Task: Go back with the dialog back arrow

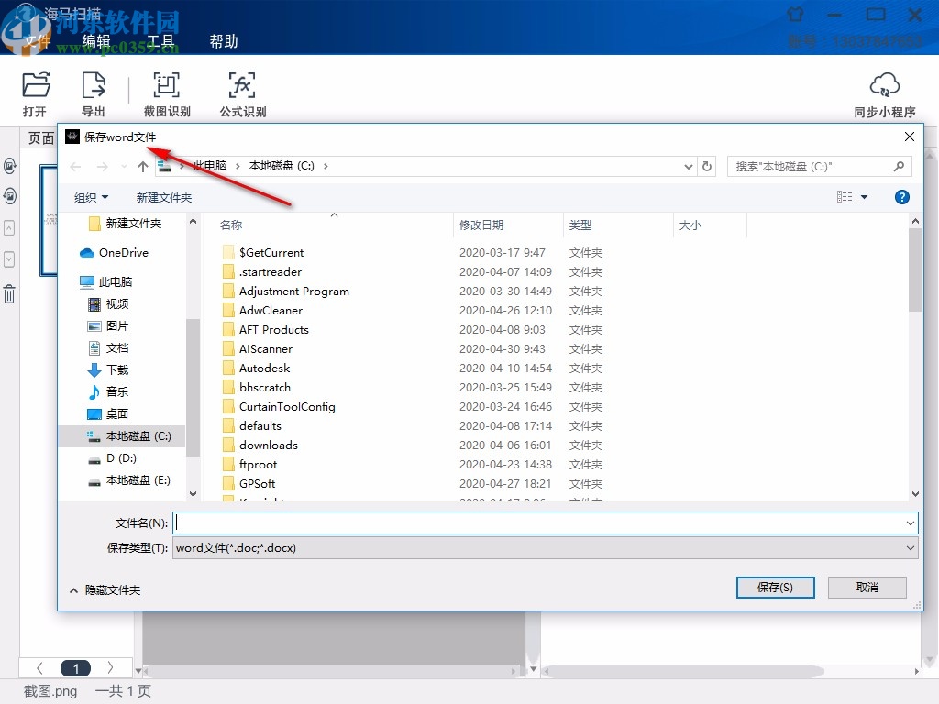Action: coord(75,167)
